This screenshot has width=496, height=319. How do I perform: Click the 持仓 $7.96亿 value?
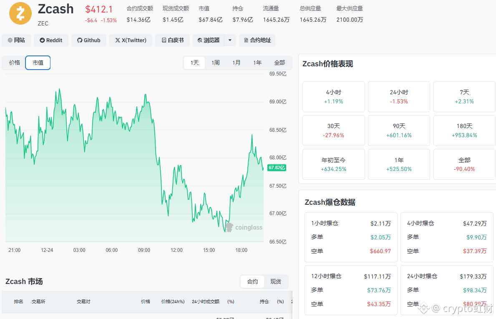click(x=243, y=20)
